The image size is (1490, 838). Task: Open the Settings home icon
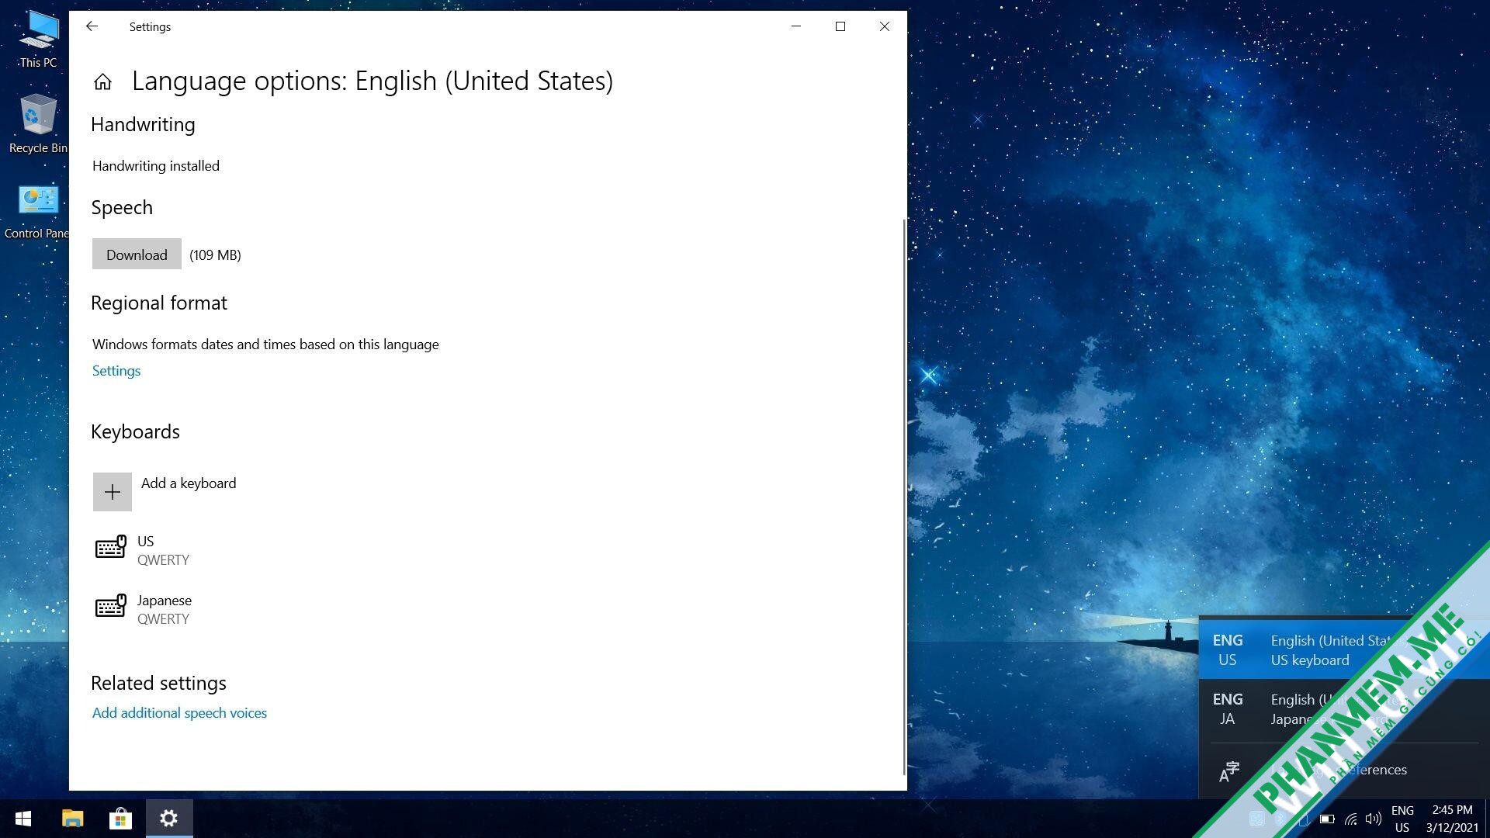coord(102,81)
